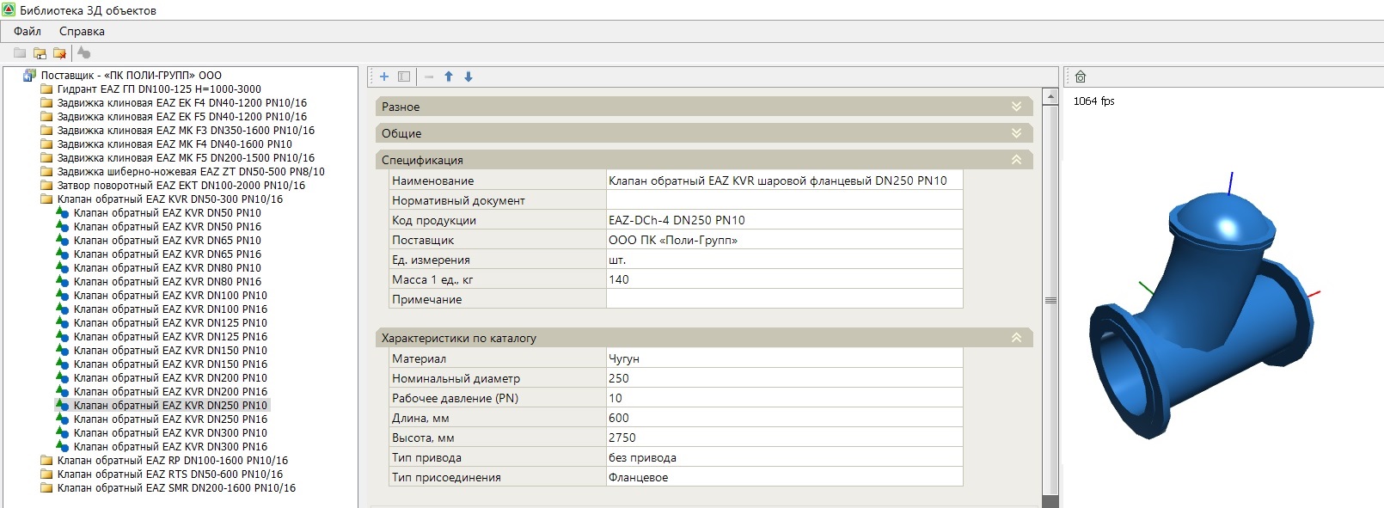This screenshot has height=508, width=1384.
Task: Collapse Характеристики по каталогу section
Action: coord(1016,338)
